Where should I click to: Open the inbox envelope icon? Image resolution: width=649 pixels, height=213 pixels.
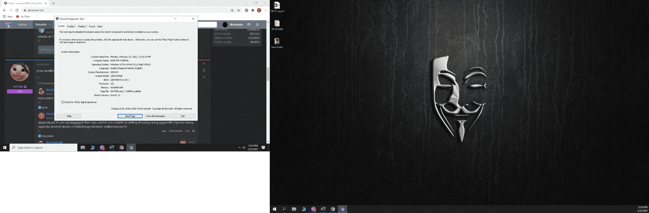tap(249, 25)
